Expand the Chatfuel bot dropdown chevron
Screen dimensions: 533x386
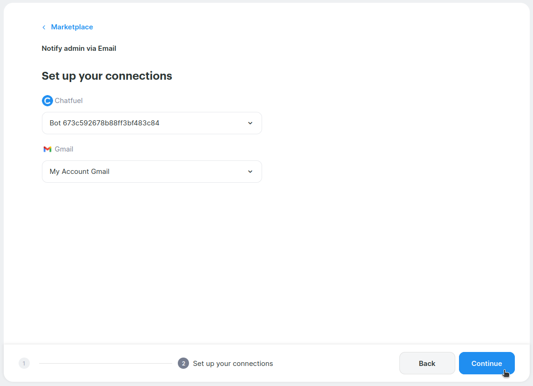[250, 123]
